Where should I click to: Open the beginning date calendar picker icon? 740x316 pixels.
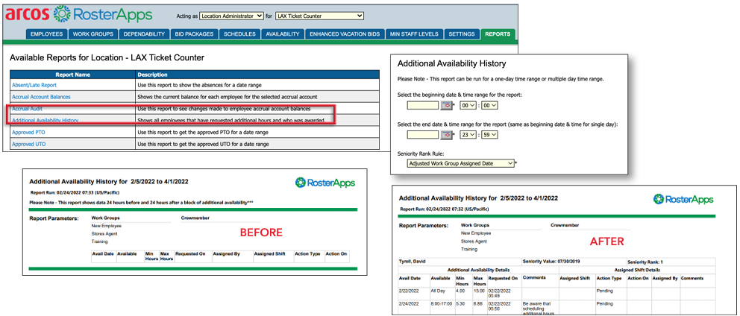(446, 106)
